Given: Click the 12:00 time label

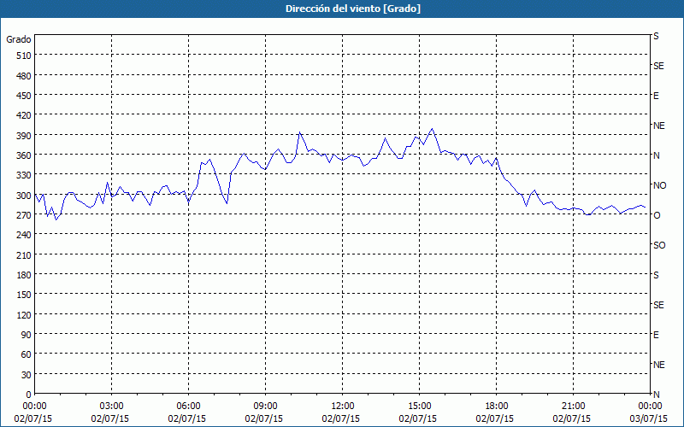Looking at the screenshot, I should point(342,406).
